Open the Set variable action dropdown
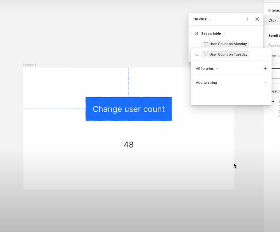The height and width of the screenshot is (232, 280). pyautogui.click(x=213, y=33)
